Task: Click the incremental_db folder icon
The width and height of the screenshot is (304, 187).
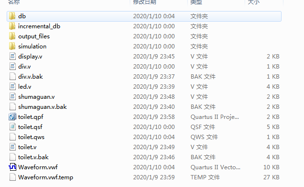Action: [12, 26]
